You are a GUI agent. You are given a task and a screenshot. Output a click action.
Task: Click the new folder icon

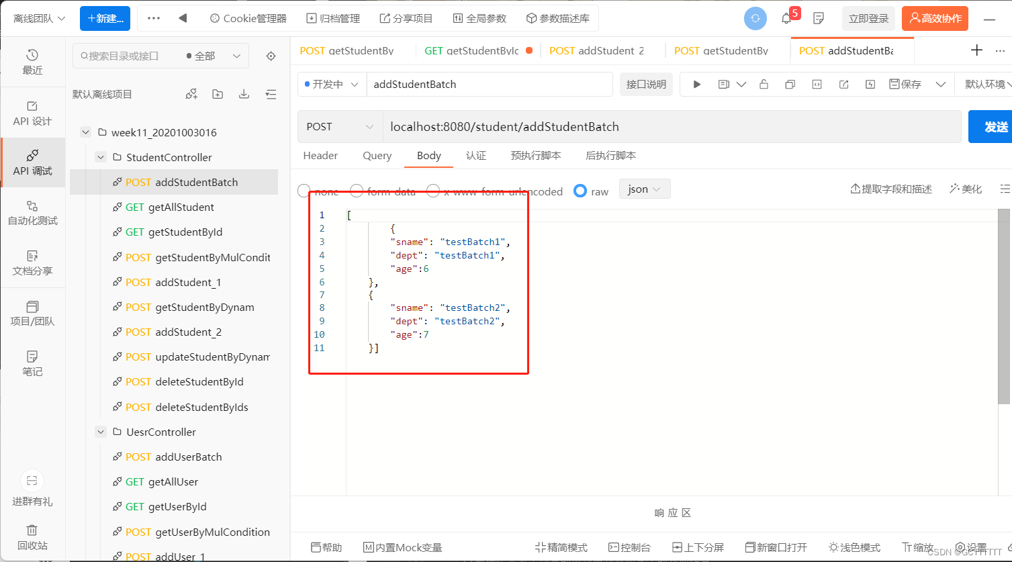pyautogui.click(x=218, y=94)
